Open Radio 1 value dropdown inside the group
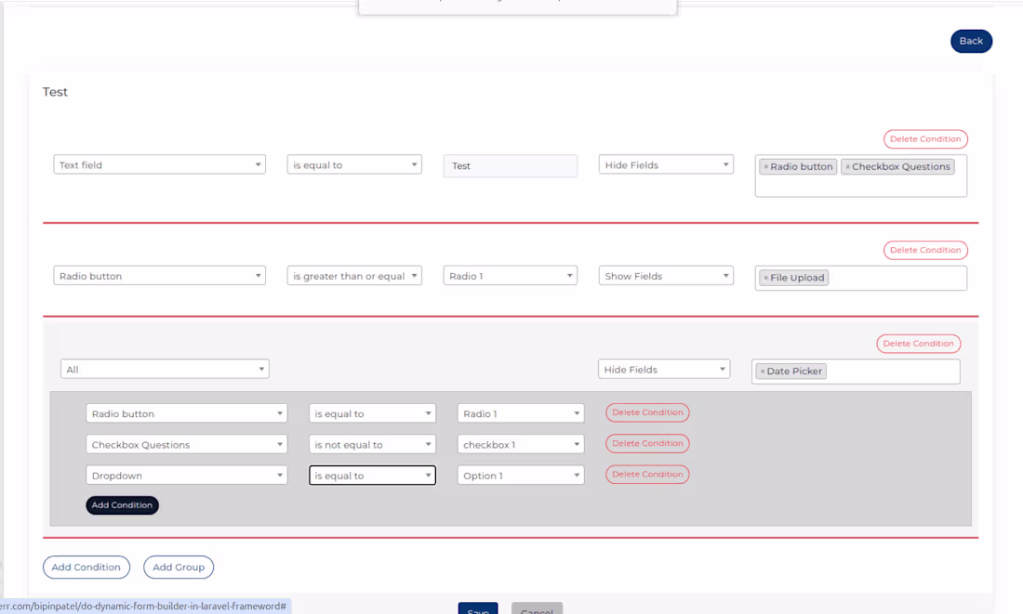Image resolution: width=1023 pixels, height=614 pixels. pyautogui.click(x=521, y=413)
